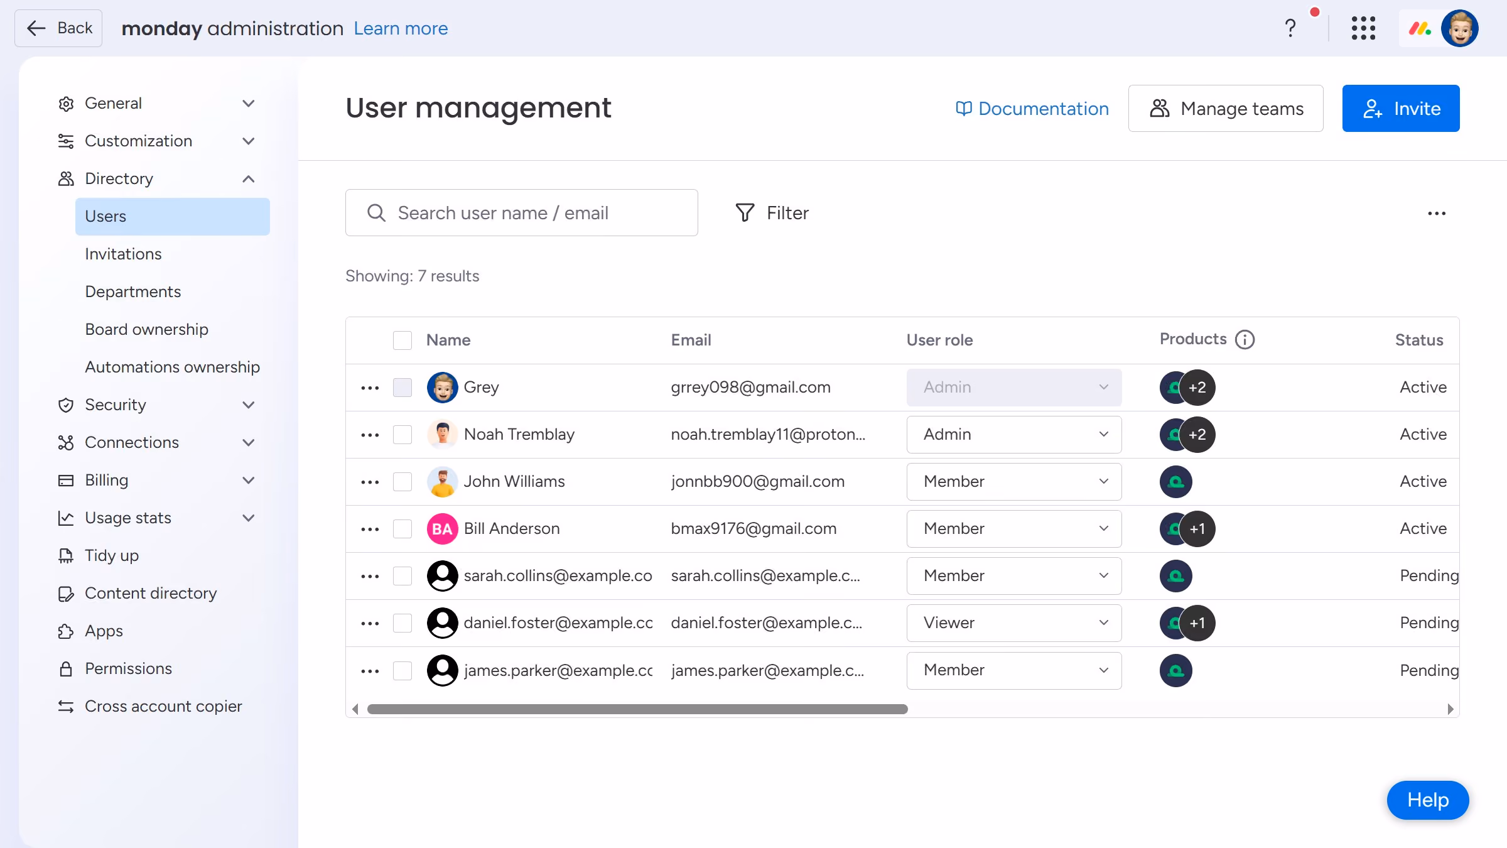
Task: Open the profile avatar in top bar
Action: [x=1459, y=28]
